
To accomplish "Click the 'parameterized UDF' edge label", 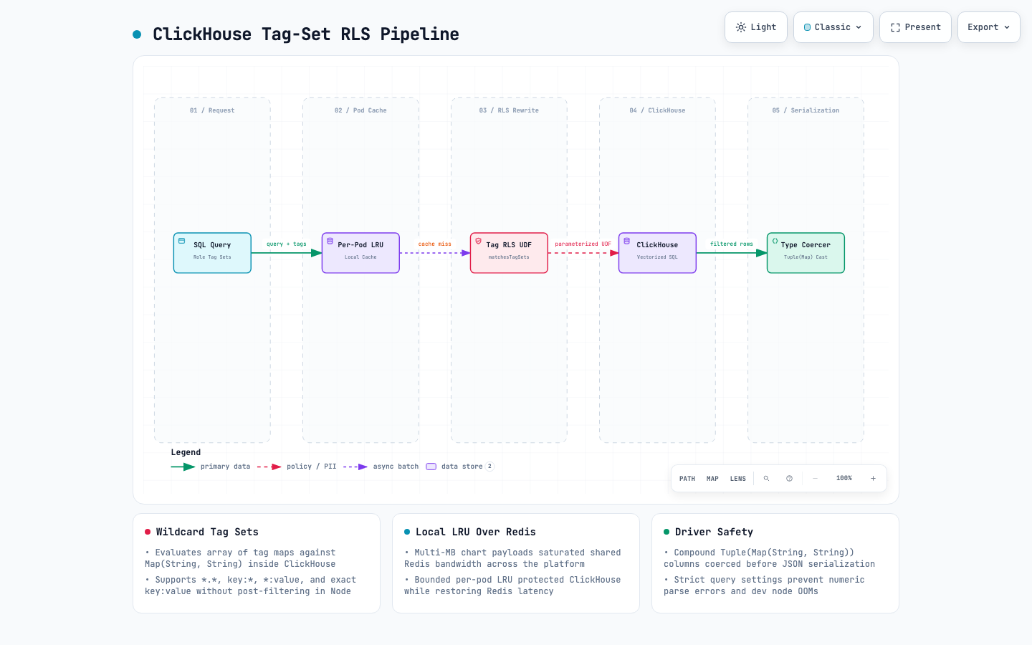I will tap(583, 244).
